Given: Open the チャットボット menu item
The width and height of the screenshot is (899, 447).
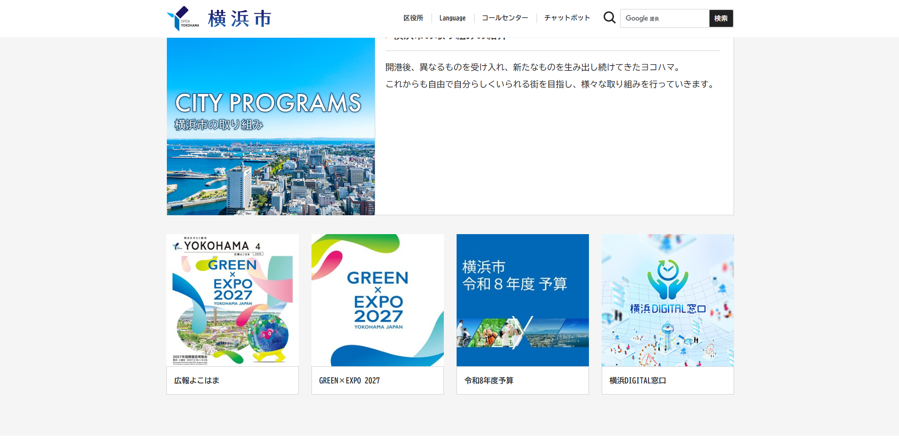Looking at the screenshot, I should point(567,18).
